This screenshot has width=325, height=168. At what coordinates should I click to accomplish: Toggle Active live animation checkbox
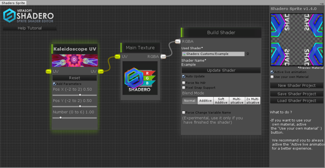pos(272,72)
